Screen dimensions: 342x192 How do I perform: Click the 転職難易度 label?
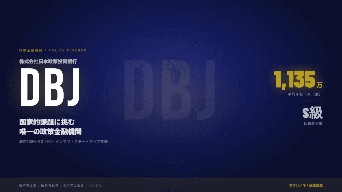pos(313,124)
